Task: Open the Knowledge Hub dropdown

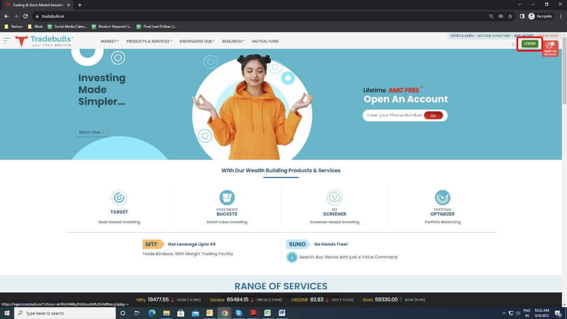Action: click(197, 41)
